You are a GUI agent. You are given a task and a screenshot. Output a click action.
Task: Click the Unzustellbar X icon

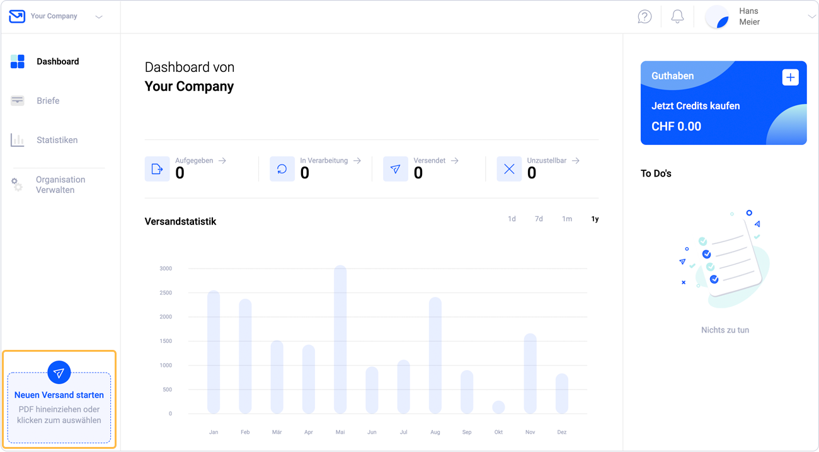(x=509, y=169)
